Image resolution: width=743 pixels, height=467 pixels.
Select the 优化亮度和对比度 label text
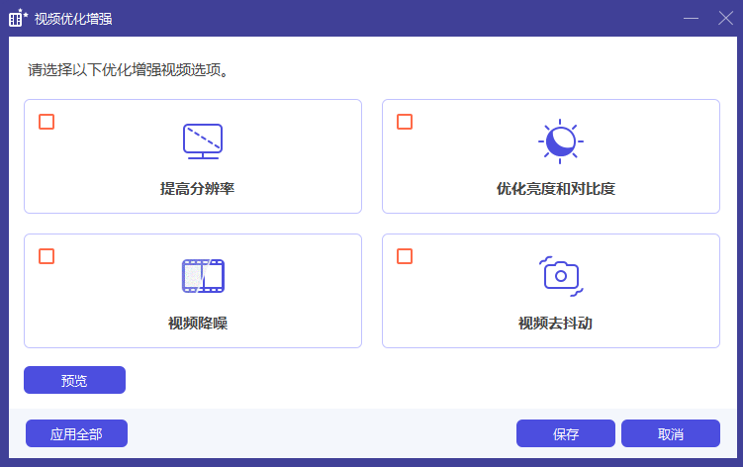[555, 189]
